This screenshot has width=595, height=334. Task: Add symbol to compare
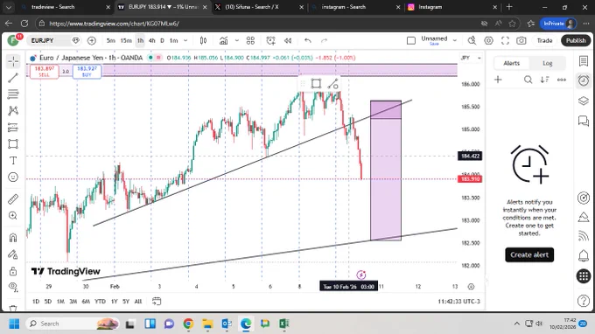(92, 40)
